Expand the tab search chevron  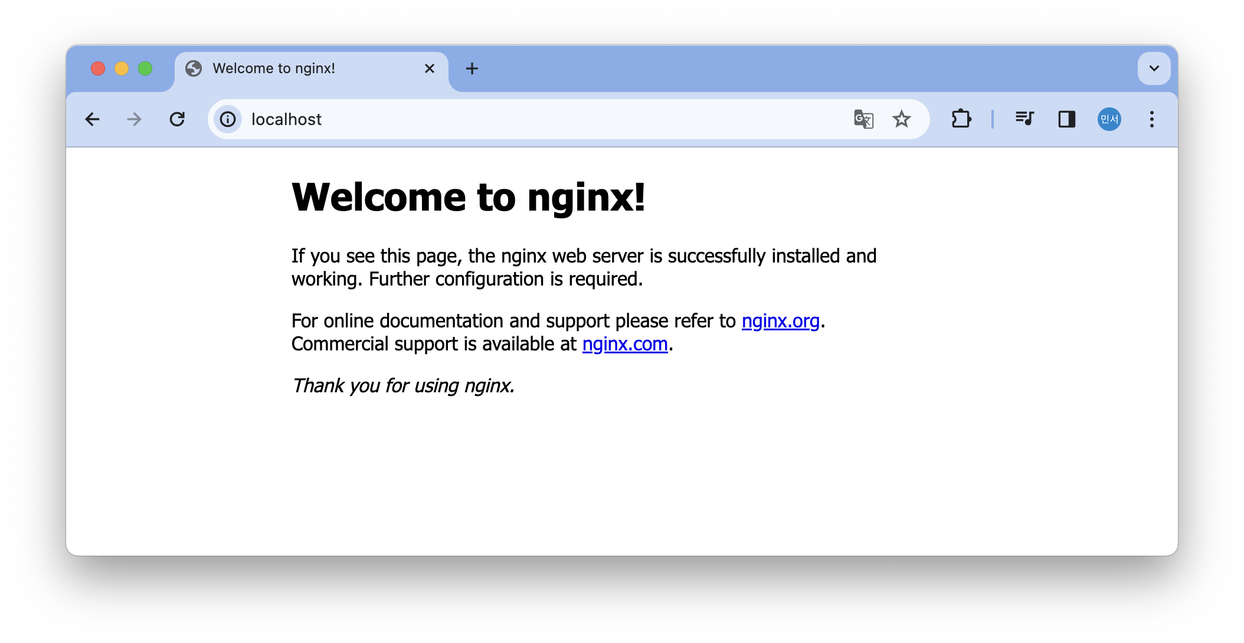coord(1154,68)
